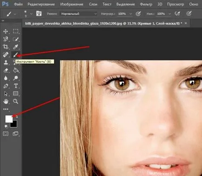The height and width of the screenshot is (176, 202).
Task: Select the Lasso tool
Action: 6,39
